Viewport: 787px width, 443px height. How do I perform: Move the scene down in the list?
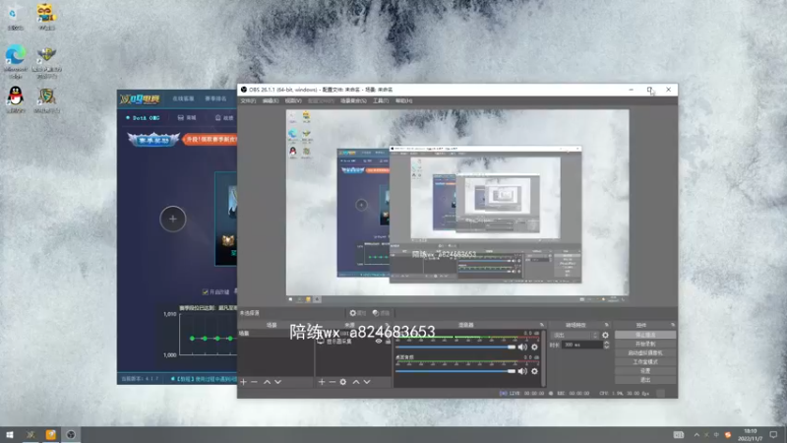[278, 382]
